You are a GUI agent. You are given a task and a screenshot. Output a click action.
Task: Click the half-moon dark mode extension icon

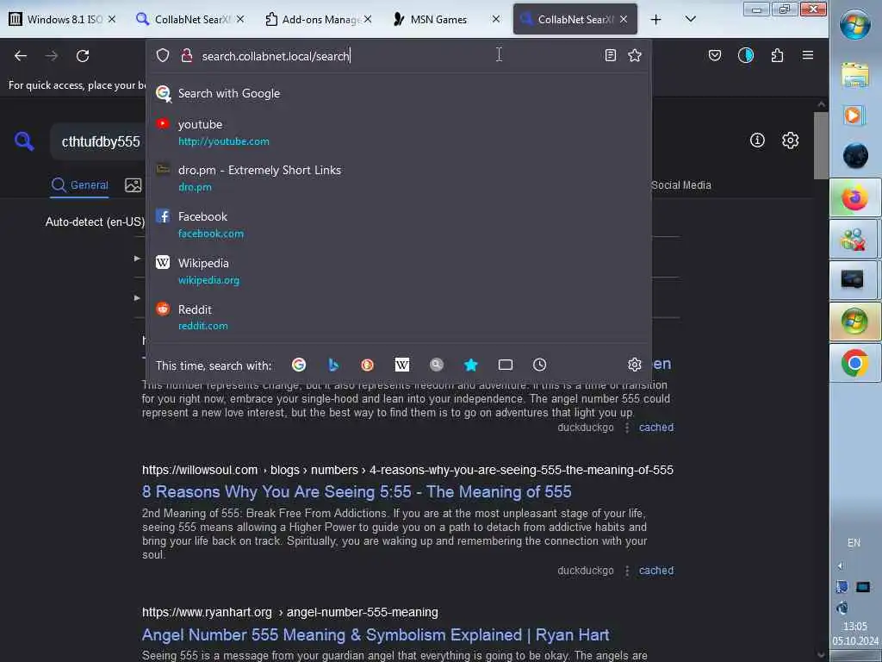(746, 55)
